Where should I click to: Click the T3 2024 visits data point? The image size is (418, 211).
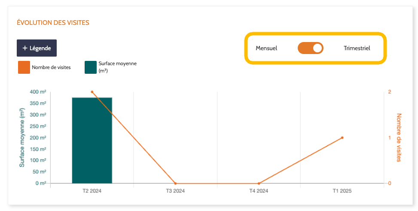175,184
